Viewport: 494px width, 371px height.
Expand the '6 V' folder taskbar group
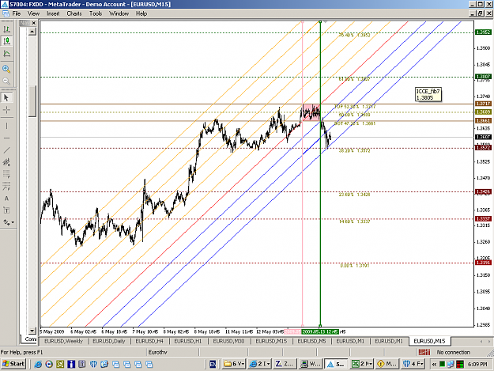234,364
